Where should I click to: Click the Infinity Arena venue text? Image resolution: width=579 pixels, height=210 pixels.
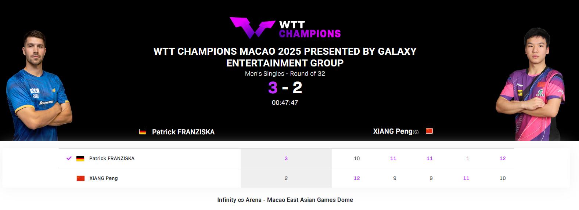pyautogui.click(x=285, y=200)
